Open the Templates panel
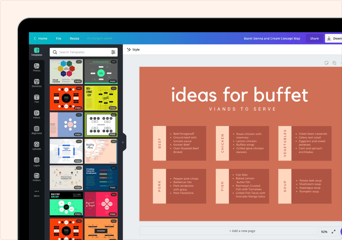 37,52
